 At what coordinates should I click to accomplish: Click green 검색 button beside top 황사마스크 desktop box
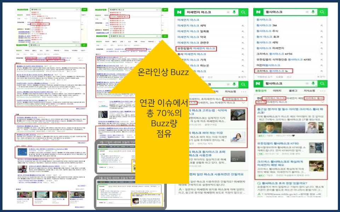(x=85, y=10)
